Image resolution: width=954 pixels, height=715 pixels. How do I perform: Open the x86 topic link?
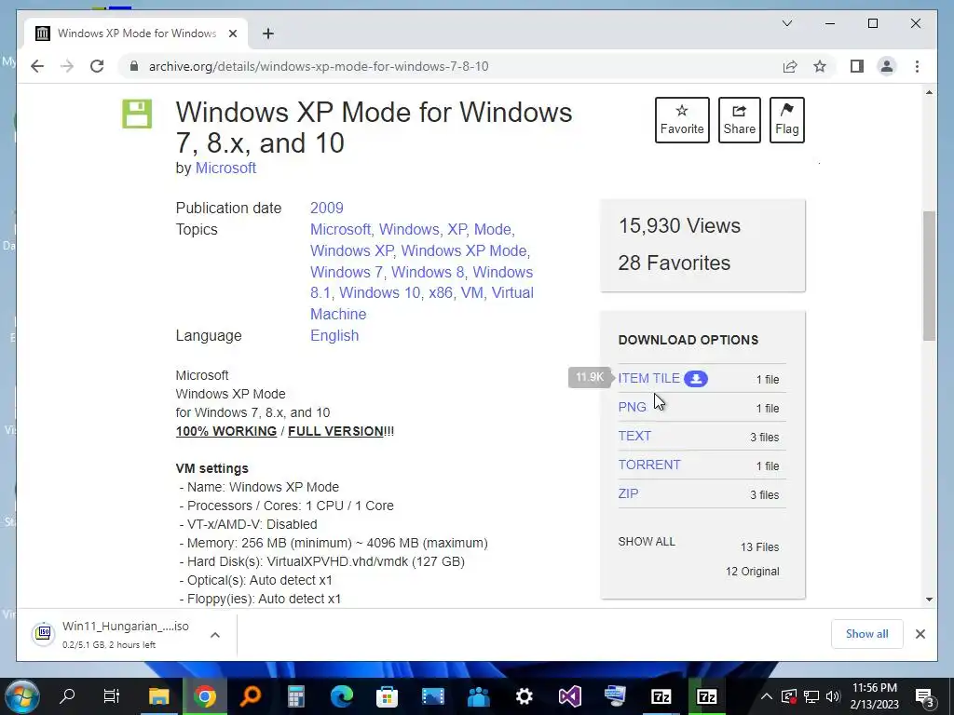pyautogui.click(x=441, y=292)
